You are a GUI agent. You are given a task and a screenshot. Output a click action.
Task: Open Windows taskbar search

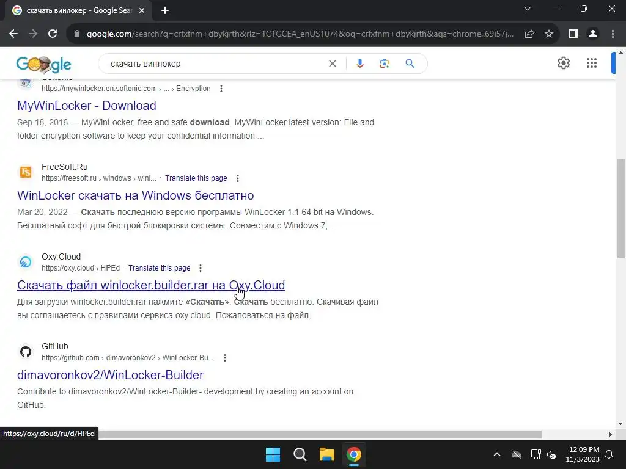(300, 454)
